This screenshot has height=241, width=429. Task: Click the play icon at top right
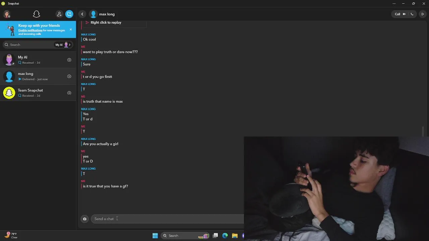point(423,14)
